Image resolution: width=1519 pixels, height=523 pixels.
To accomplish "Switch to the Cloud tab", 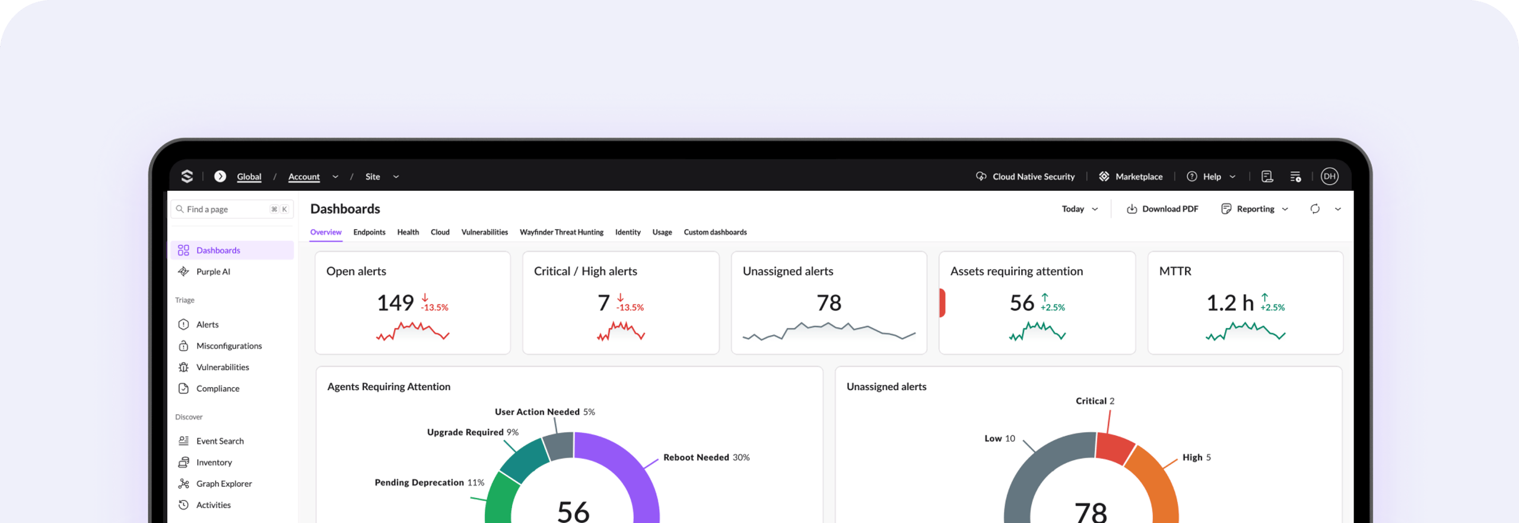I will point(440,232).
